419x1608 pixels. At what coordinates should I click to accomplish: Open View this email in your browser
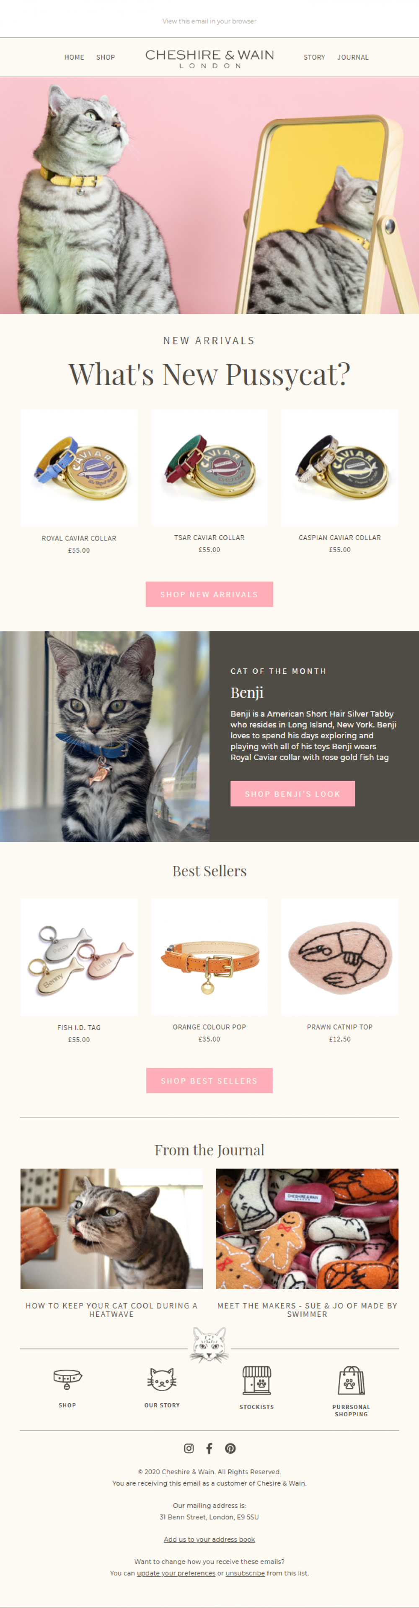(209, 21)
